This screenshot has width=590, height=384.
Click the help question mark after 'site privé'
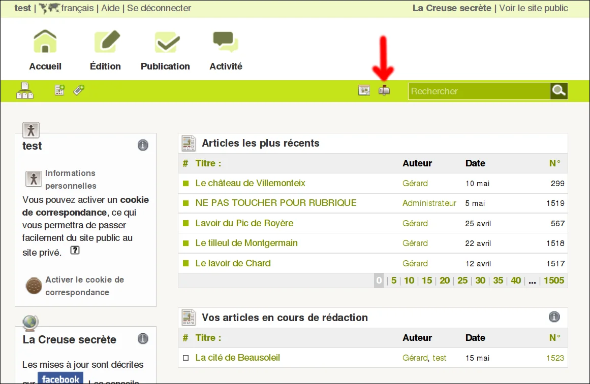point(75,250)
